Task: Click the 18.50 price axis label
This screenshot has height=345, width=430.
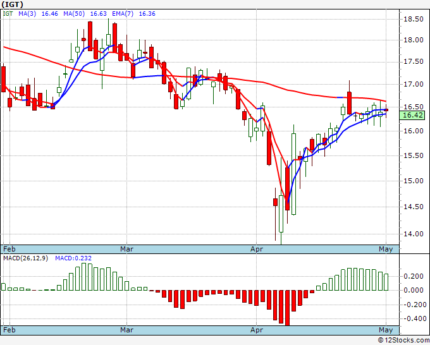Action: pyautogui.click(x=414, y=19)
